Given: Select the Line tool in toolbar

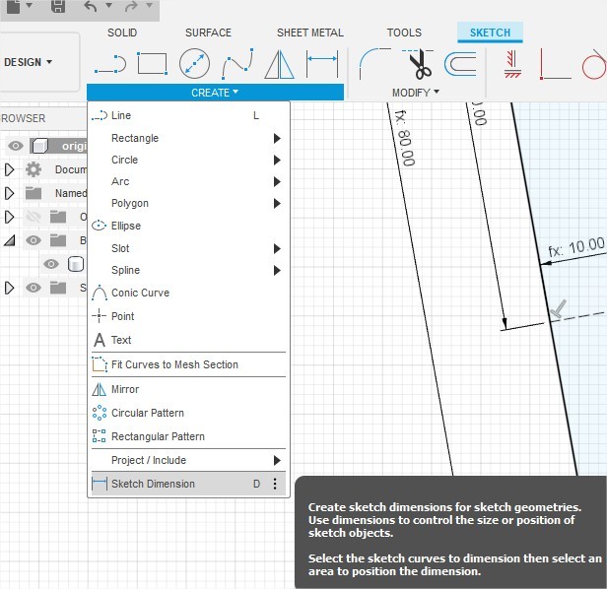Looking at the screenshot, I should 110,64.
